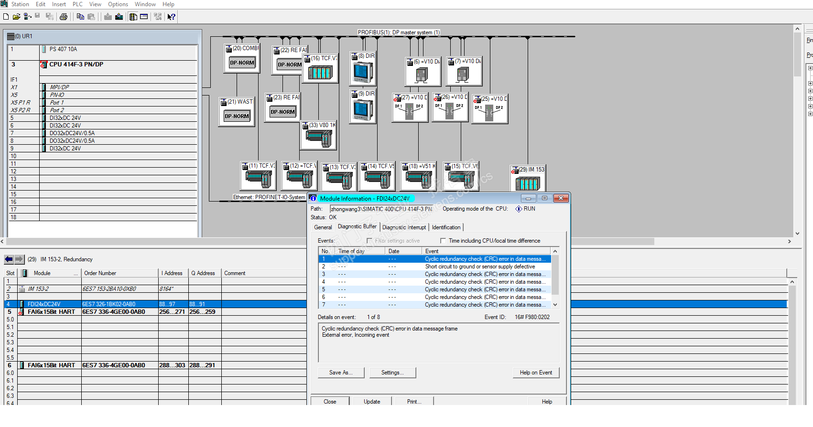Select the CPU 414F-3 PN/DP rack row
Image resolution: width=813 pixels, height=427 pixels.
point(103,64)
